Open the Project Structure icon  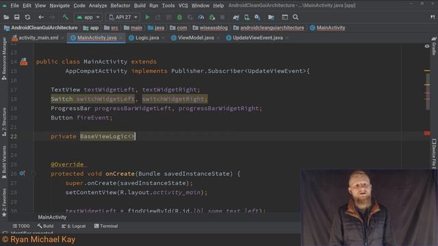point(271,17)
